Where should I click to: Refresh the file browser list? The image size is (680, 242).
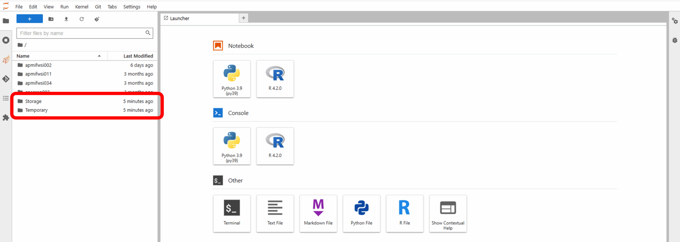[x=82, y=19]
